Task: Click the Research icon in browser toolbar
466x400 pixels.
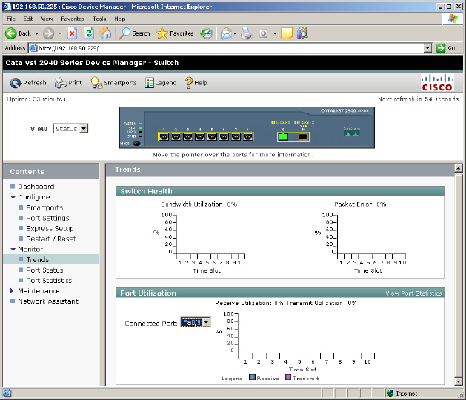Action: tap(302, 33)
